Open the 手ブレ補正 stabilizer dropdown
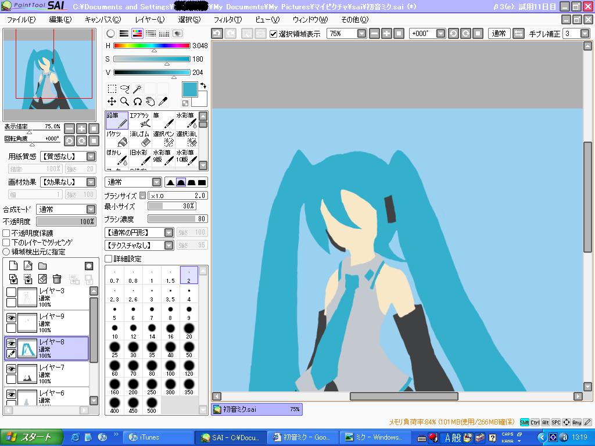Viewport: 595px width, 446px height. pyautogui.click(x=576, y=34)
